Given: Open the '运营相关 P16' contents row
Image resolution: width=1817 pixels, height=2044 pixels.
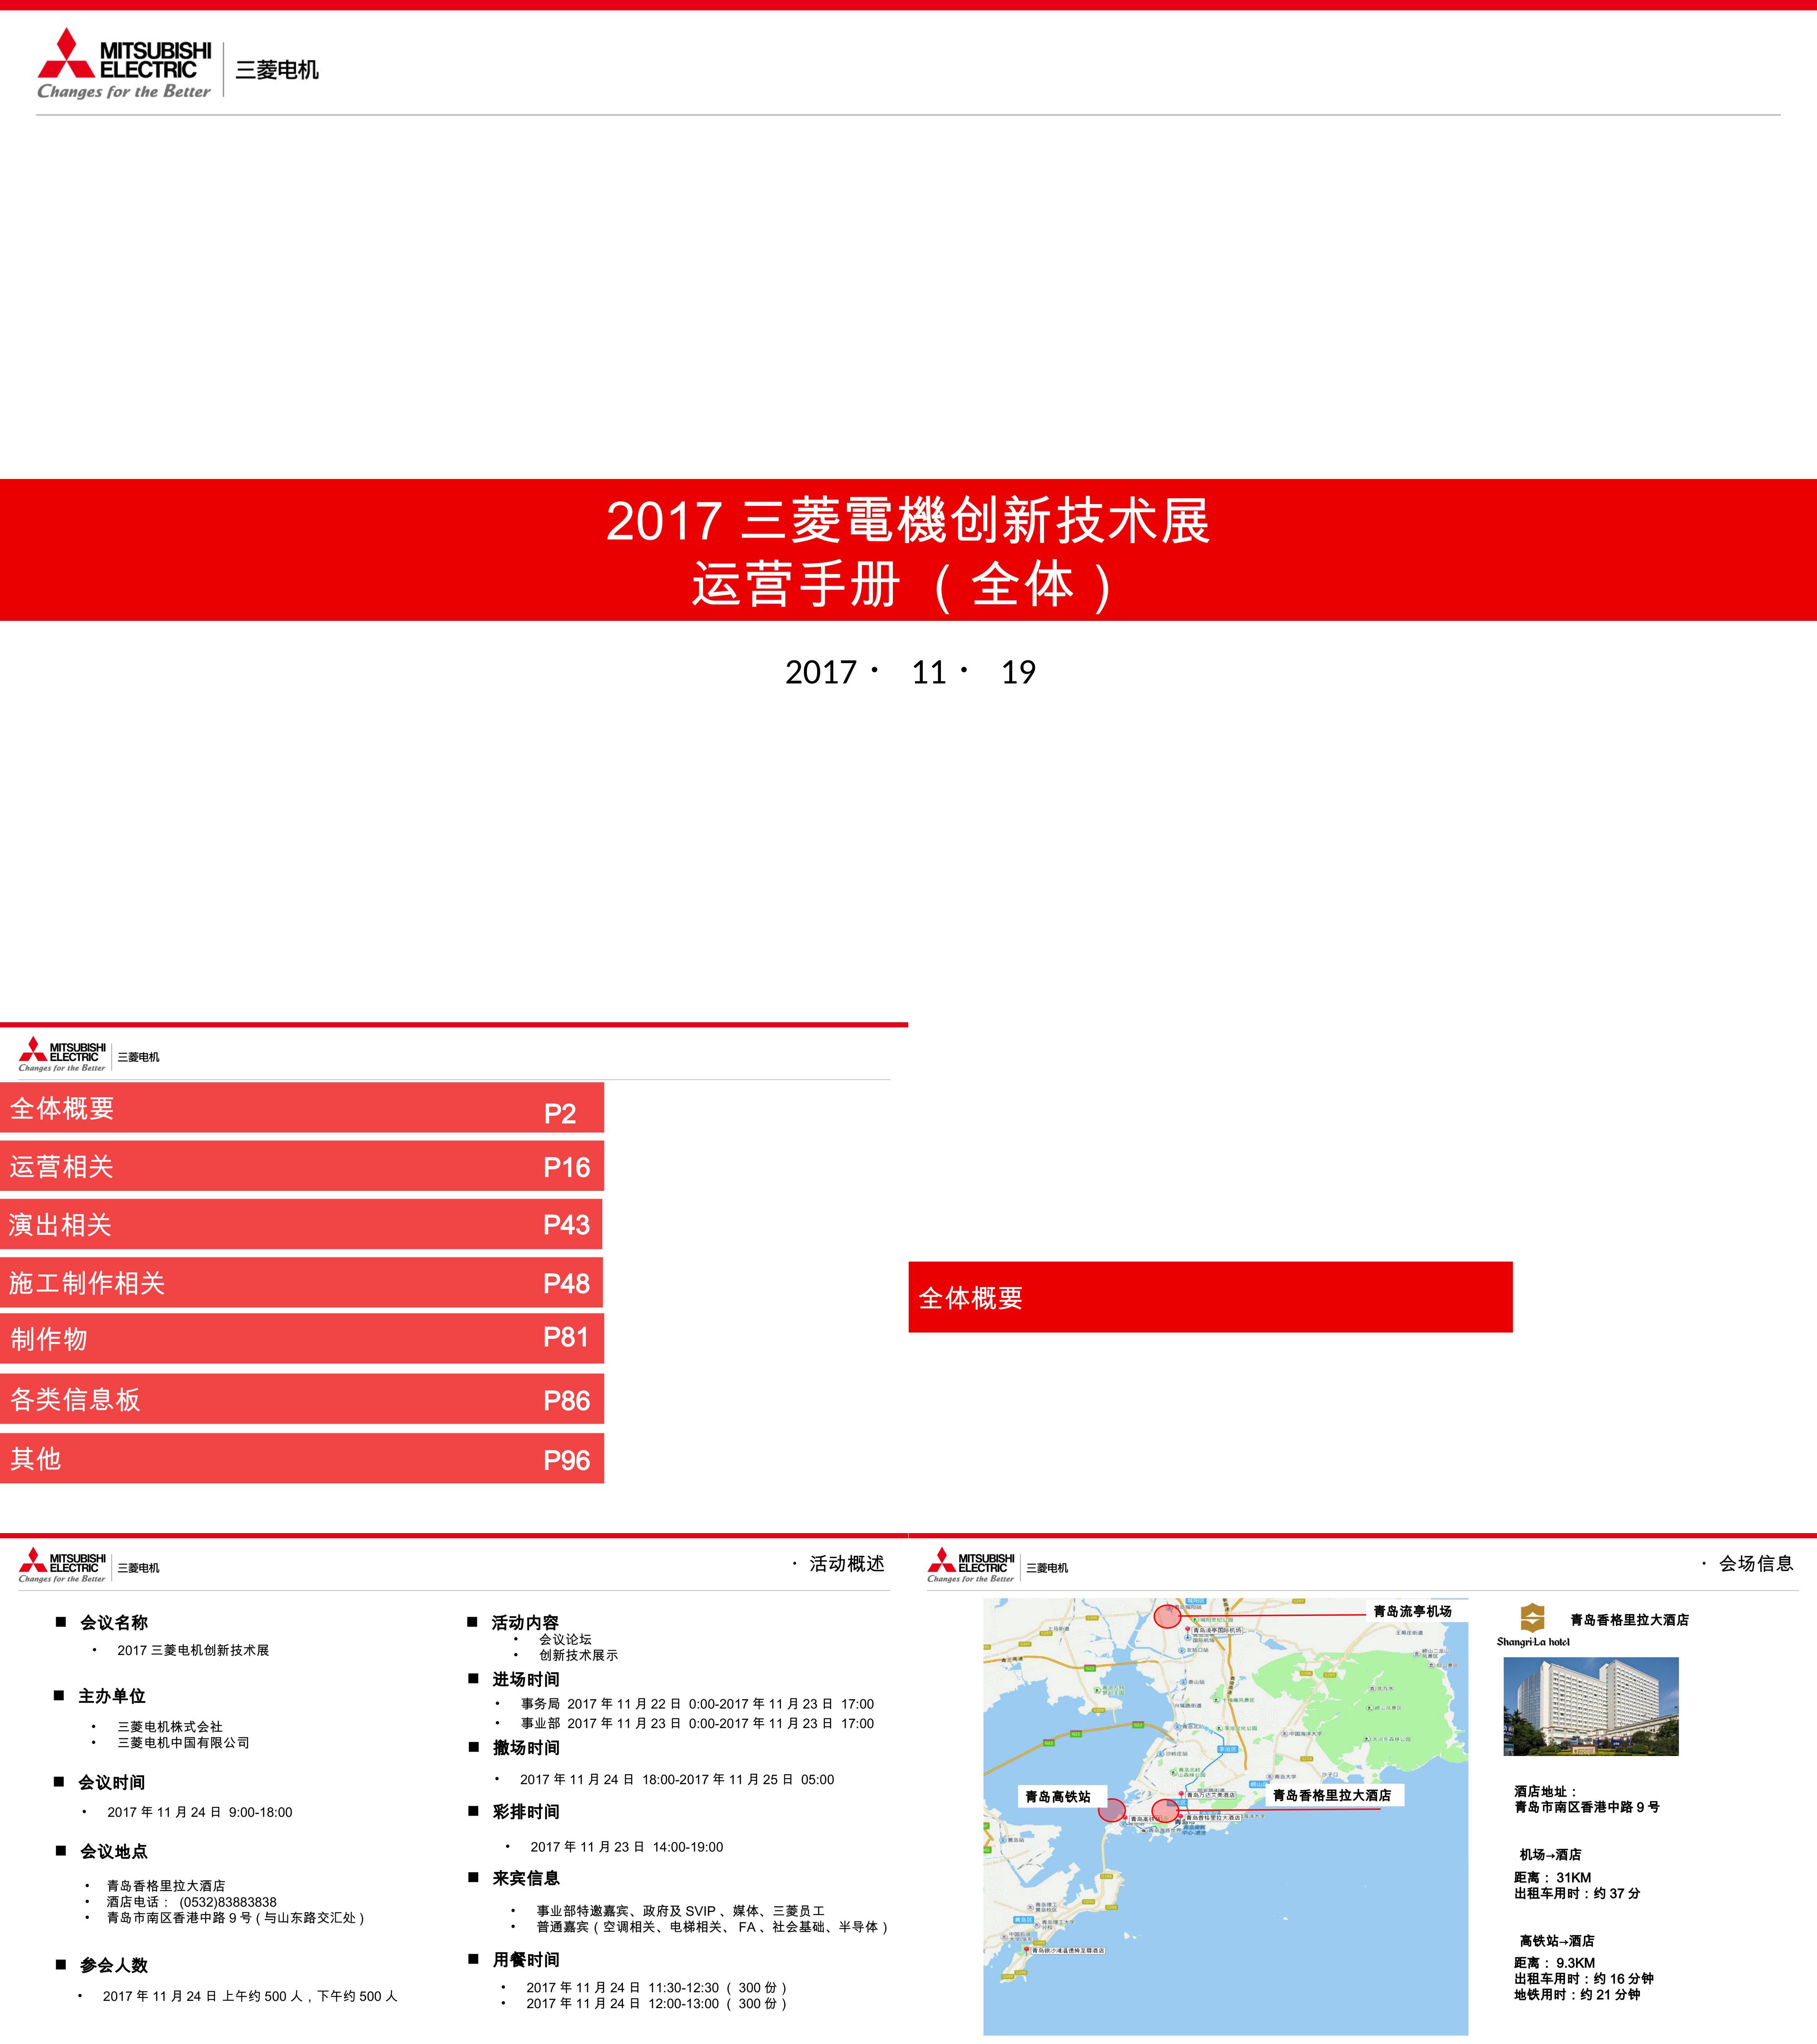Looking at the screenshot, I should point(302,1166).
